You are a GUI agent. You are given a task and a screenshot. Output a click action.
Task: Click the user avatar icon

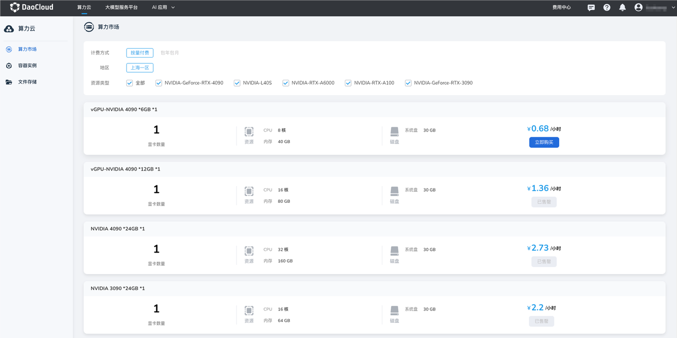638,7
